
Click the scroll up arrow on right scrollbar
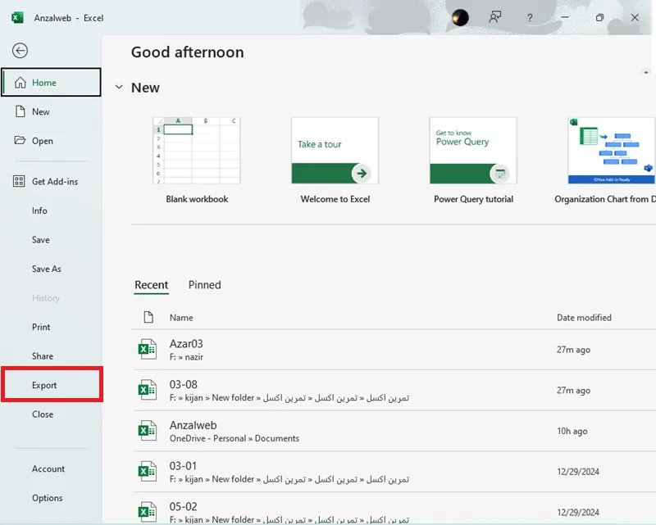[646, 72]
